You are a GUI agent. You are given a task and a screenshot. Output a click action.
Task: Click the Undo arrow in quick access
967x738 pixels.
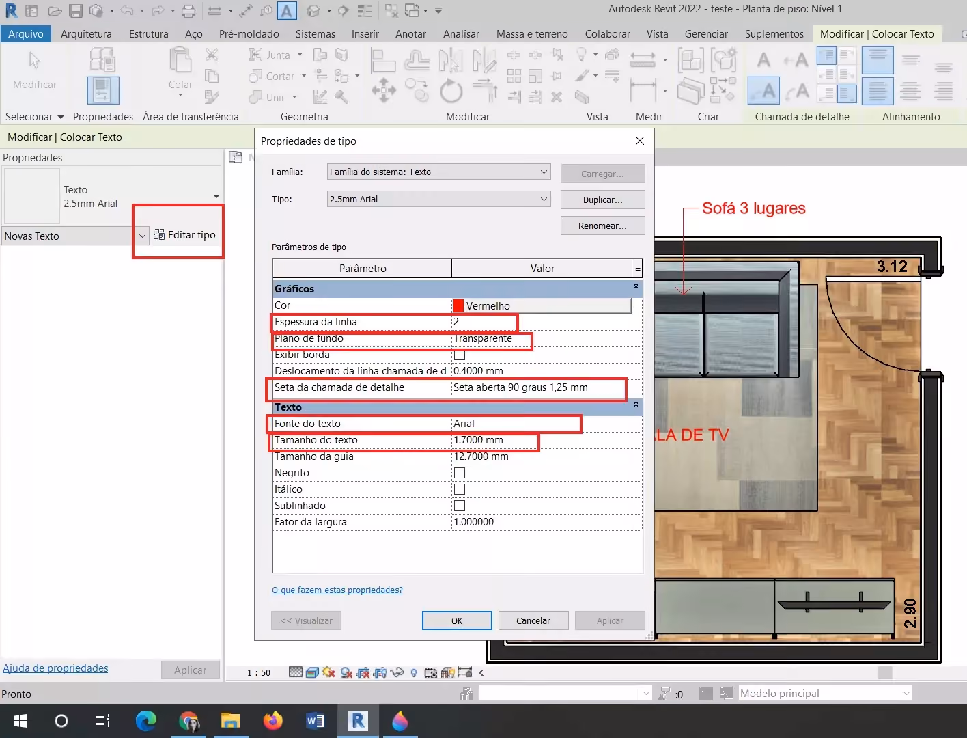(126, 11)
